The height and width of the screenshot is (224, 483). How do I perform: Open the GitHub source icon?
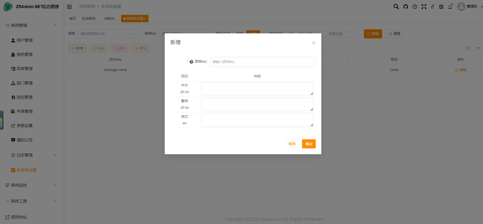[406, 7]
